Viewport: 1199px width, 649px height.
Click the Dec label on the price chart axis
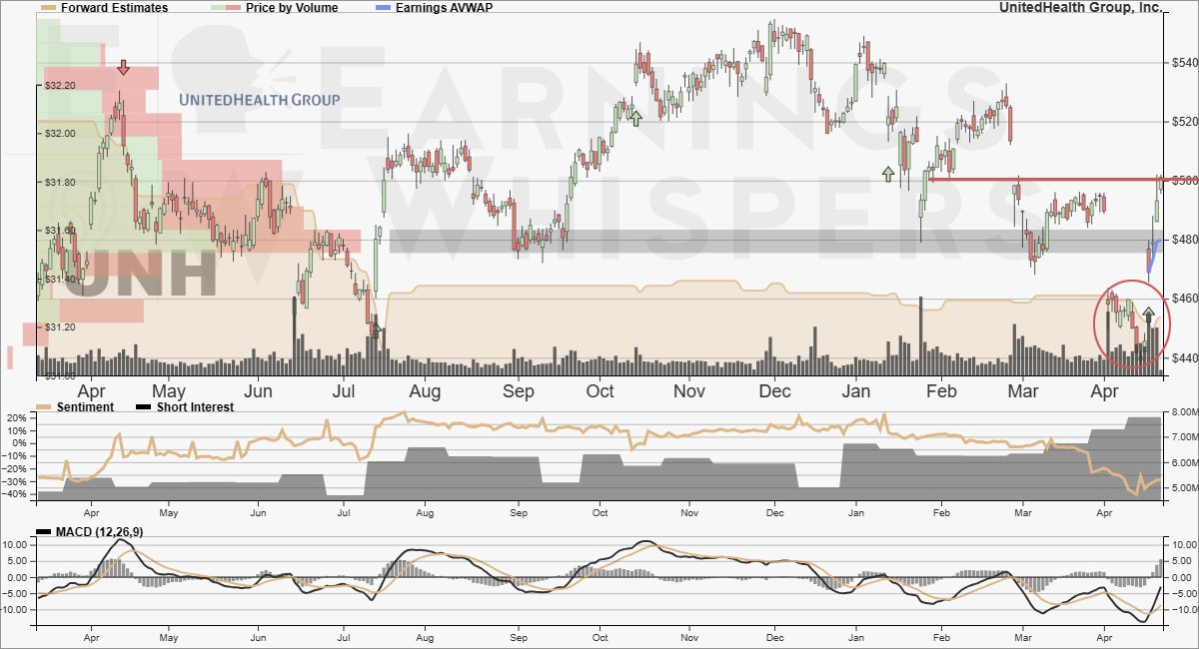coord(774,390)
